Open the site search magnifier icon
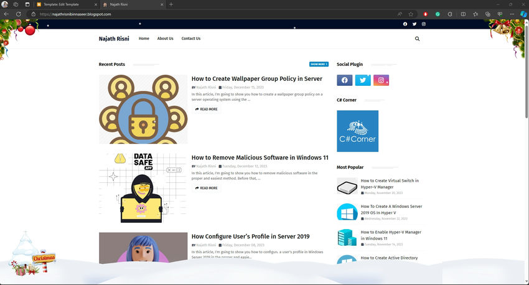 point(418,39)
